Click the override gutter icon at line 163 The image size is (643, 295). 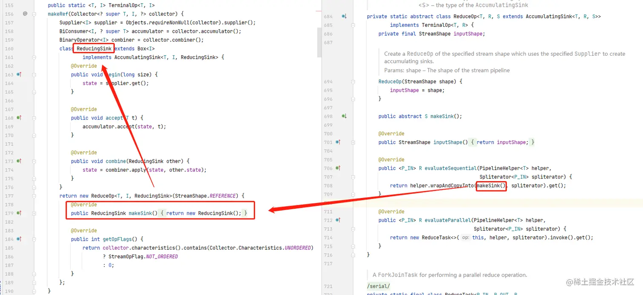click(19, 74)
